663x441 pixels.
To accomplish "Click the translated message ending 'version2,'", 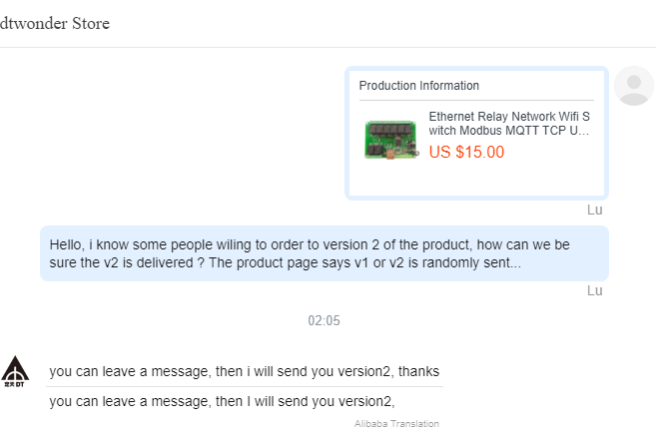I will (x=222, y=401).
